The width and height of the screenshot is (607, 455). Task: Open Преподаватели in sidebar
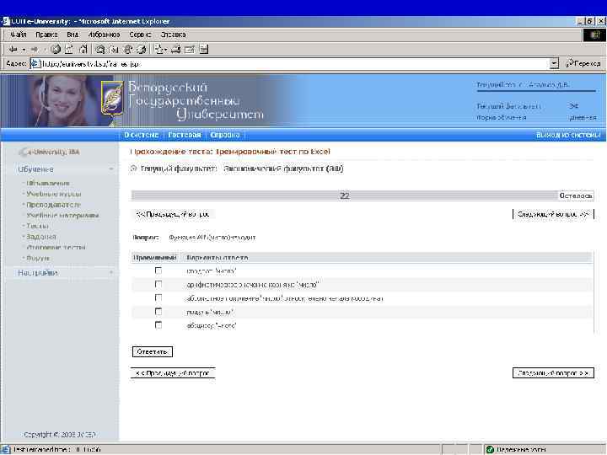[x=53, y=205]
